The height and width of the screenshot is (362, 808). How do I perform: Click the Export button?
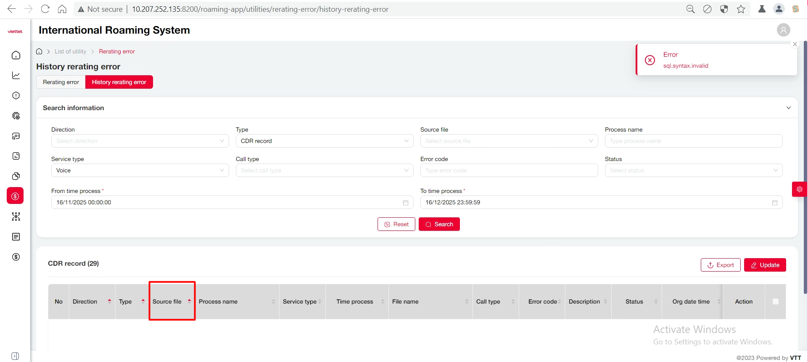[x=720, y=265]
